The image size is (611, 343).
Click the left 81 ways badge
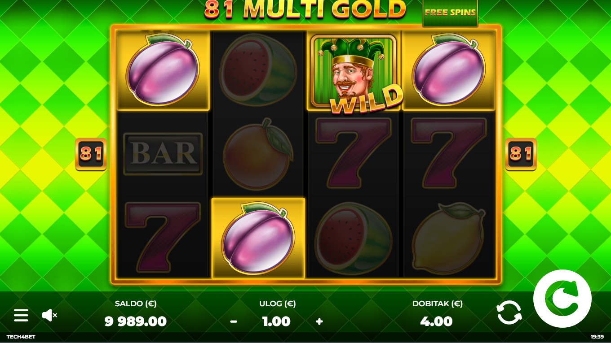[91, 154]
